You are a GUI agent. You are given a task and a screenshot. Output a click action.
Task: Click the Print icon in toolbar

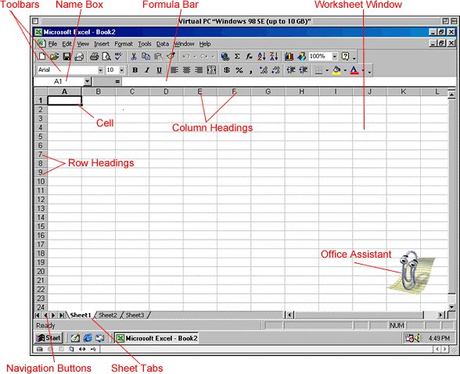pos(94,56)
